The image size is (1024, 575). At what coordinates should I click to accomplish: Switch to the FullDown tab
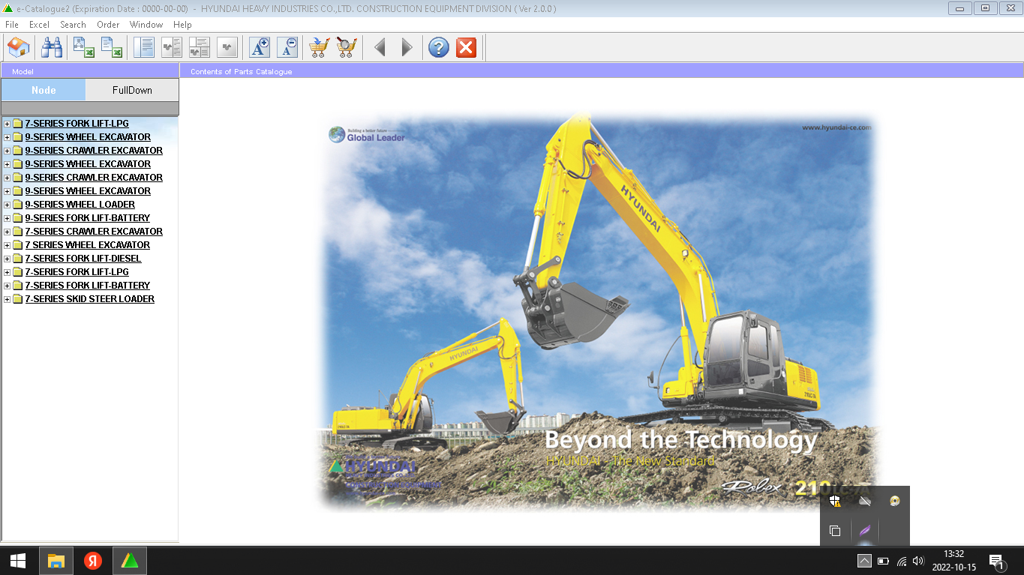tap(132, 90)
